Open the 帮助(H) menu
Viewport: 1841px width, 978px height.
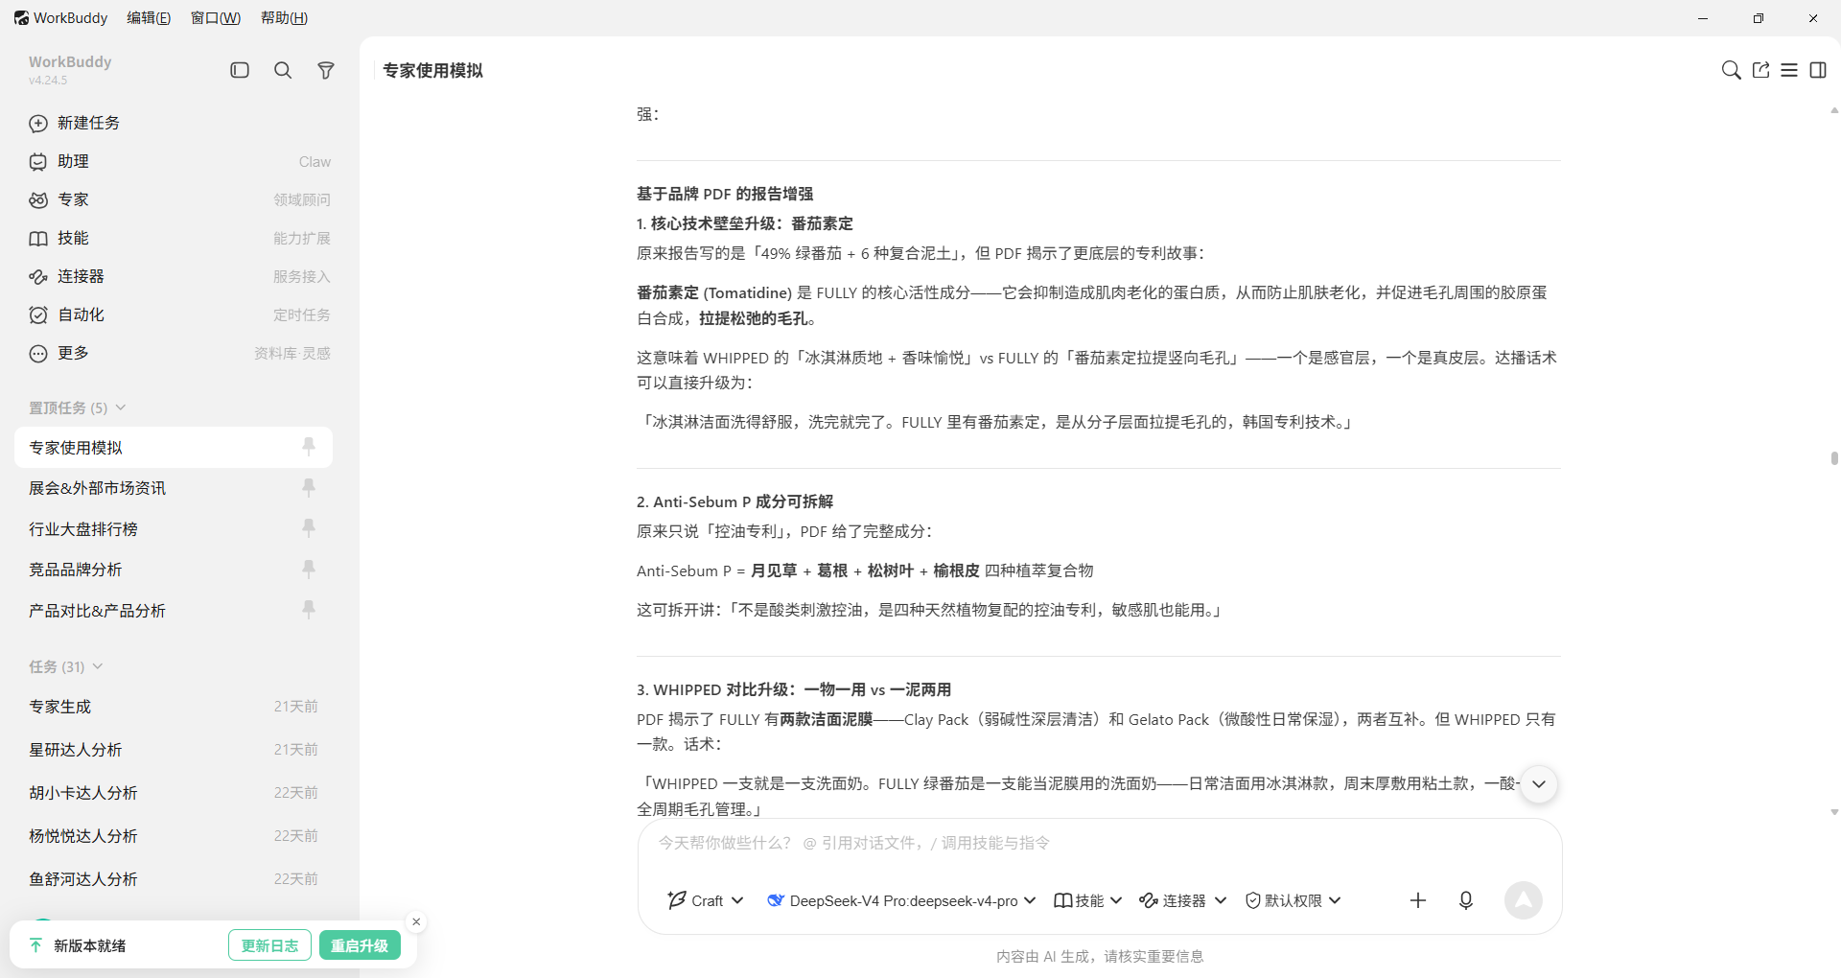284,18
